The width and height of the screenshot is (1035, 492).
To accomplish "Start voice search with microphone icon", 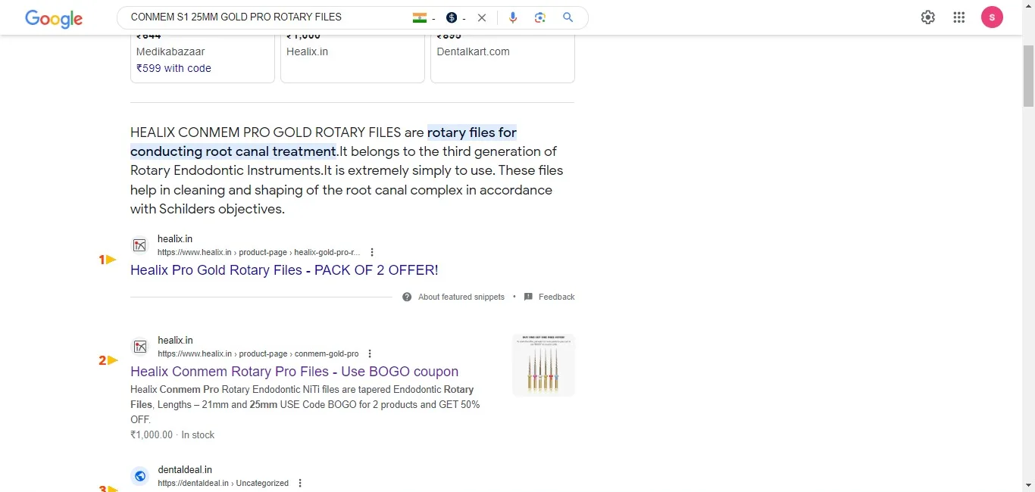I will pyautogui.click(x=513, y=17).
